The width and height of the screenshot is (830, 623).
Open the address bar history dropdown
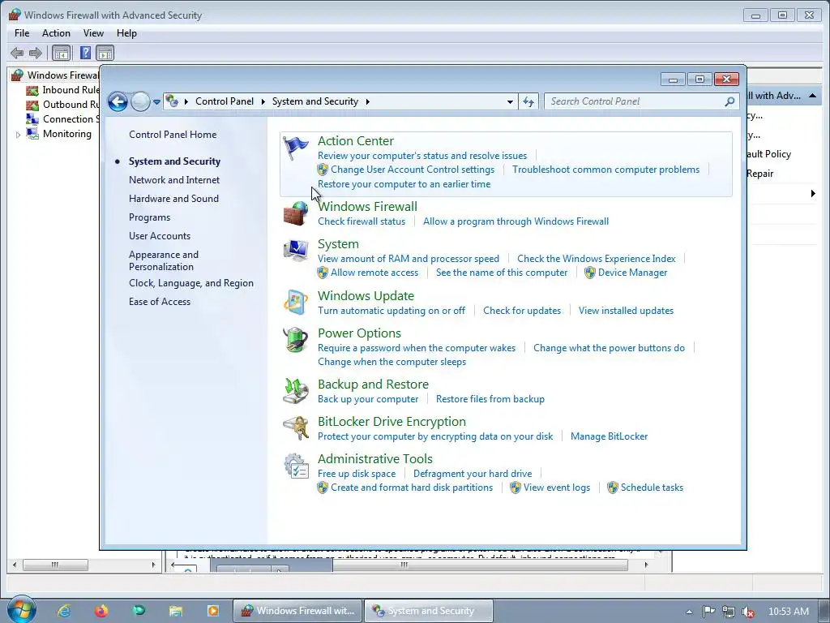tap(510, 101)
